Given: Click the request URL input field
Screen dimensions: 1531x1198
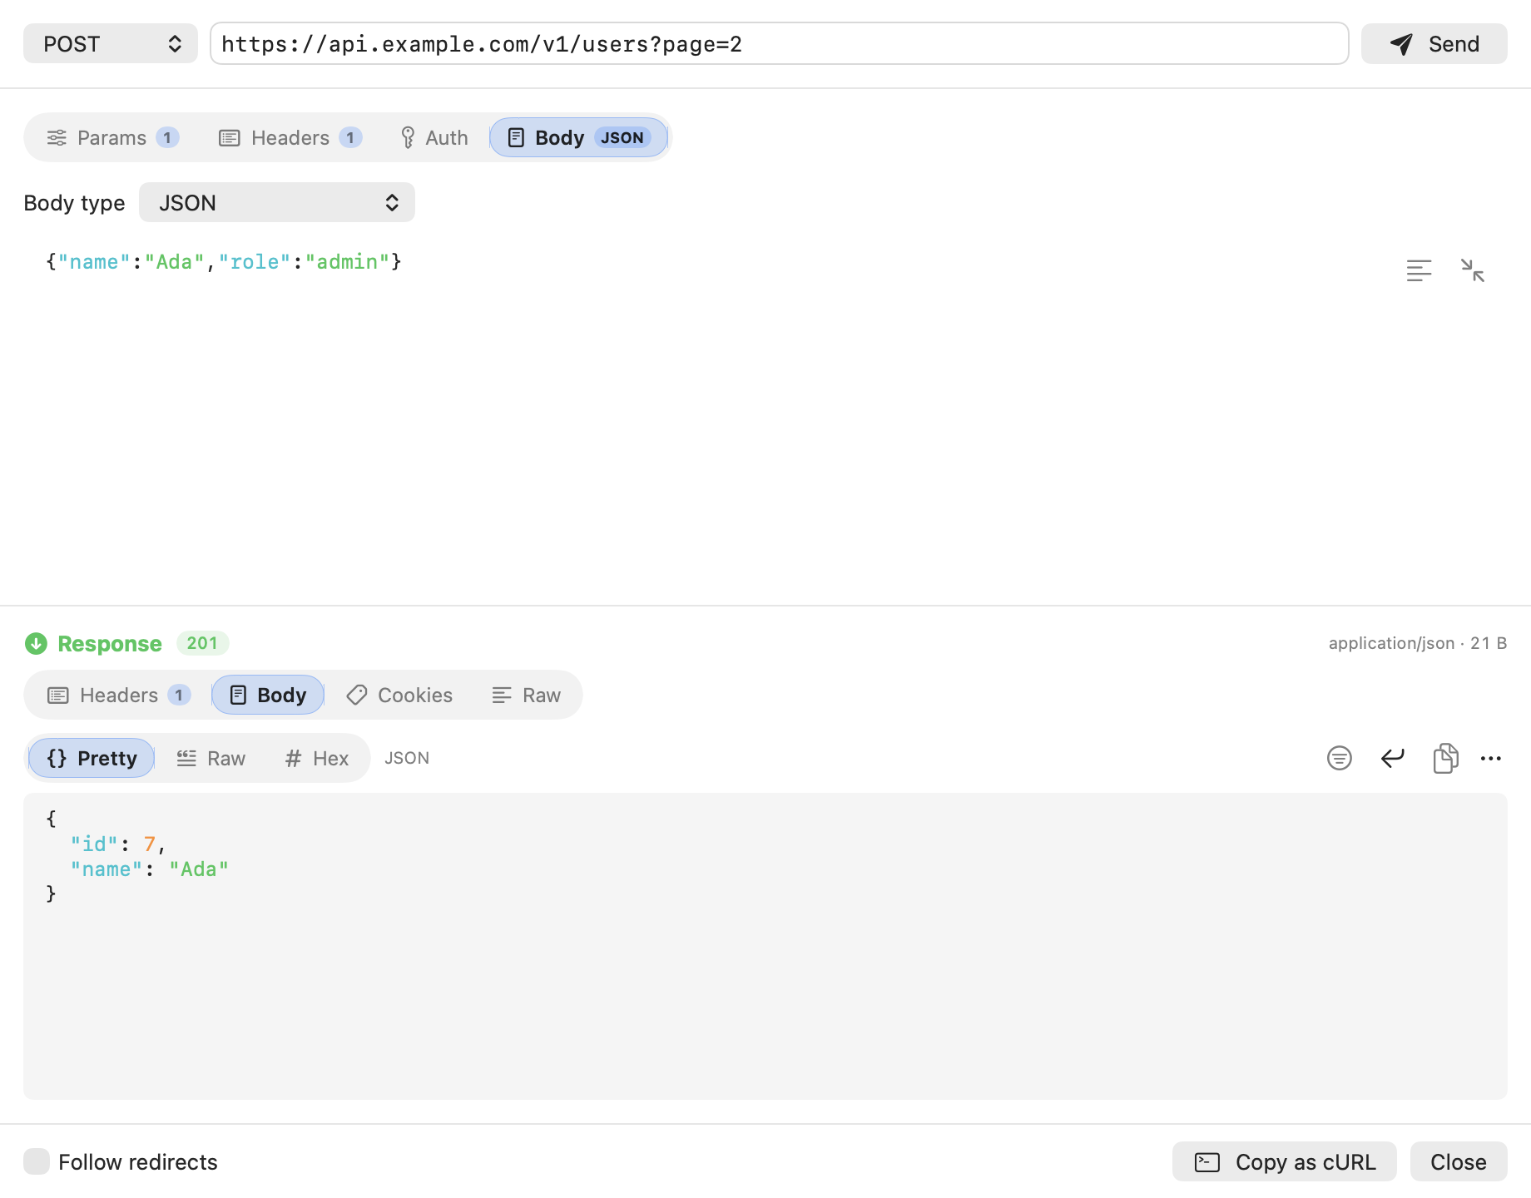Looking at the screenshot, I should 779,43.
